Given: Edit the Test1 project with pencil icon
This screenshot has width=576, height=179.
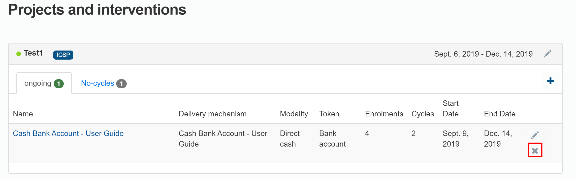Looking at the screenshot, I should point(547,54).
